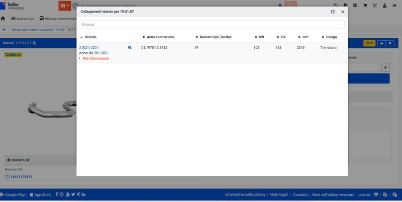Screen dimensions: 402x202
Task: Sort by the kW column header
Action: pyautogui.click(x=261, y=37)
